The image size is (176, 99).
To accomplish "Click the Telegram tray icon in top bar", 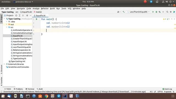I will pyautogui.click(x=151, y=2).
